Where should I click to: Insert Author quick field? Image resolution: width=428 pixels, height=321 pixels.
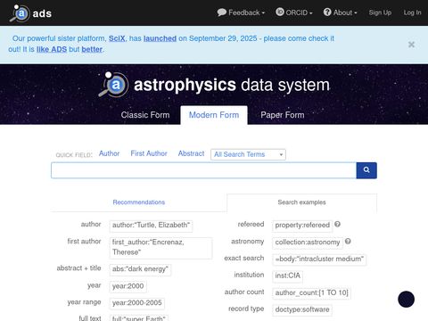109,153
